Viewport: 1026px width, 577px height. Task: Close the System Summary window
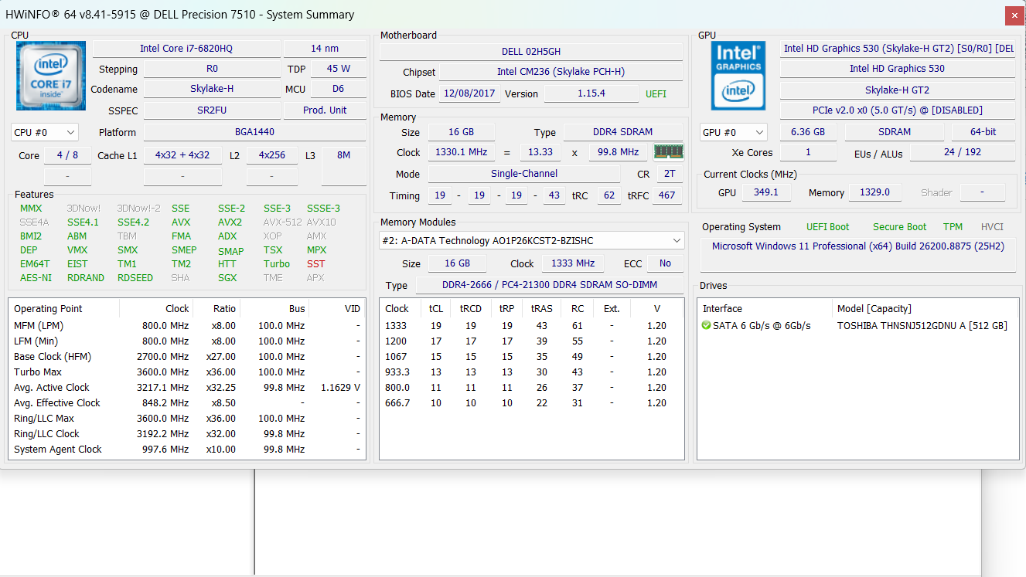[1015, 15]
